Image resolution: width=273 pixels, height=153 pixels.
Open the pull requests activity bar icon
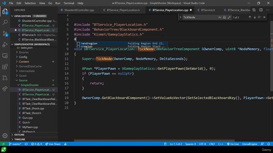[5, 78]
